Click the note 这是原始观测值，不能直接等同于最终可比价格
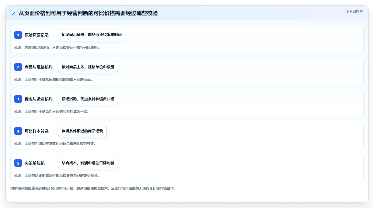This screenshot has height=208, width=374. (57, 47)
